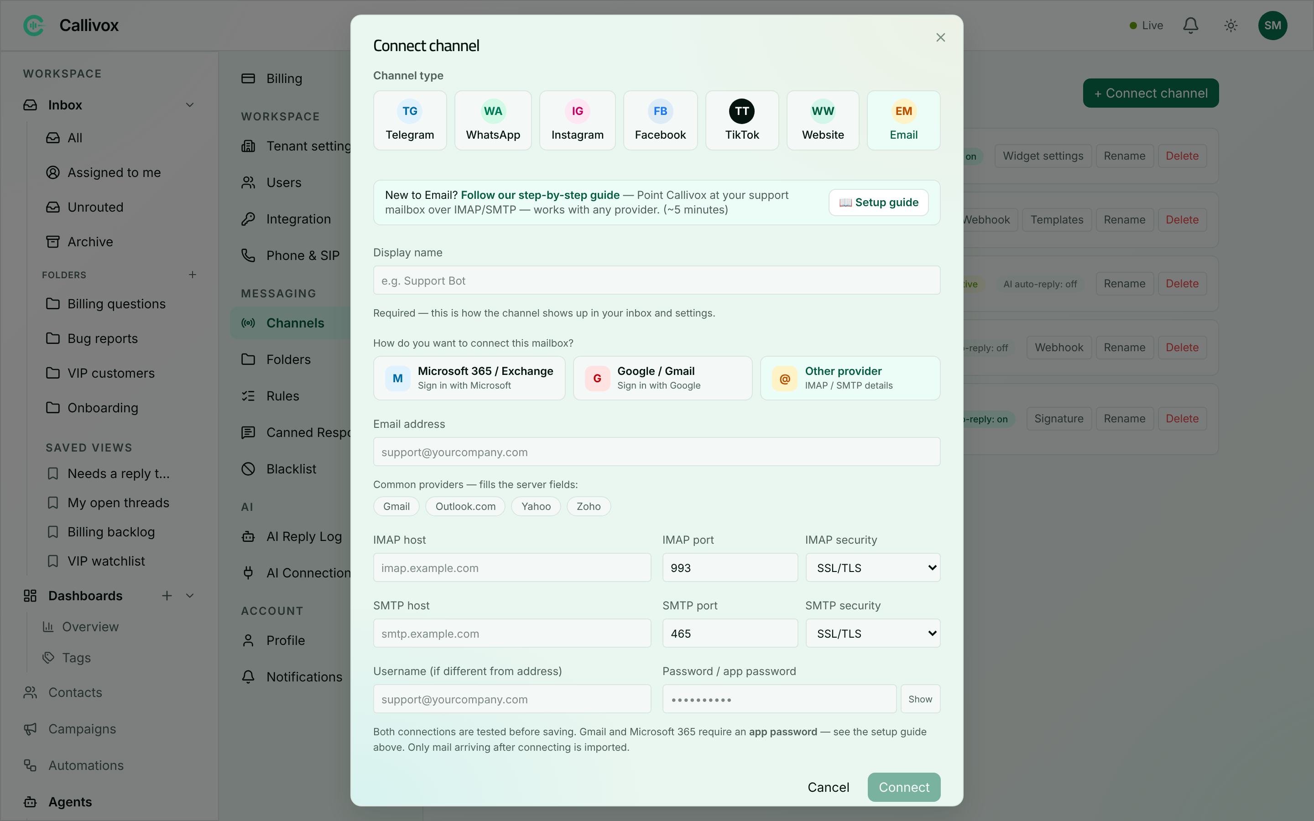Collapse the Inbox section chevron

(190, 105)
